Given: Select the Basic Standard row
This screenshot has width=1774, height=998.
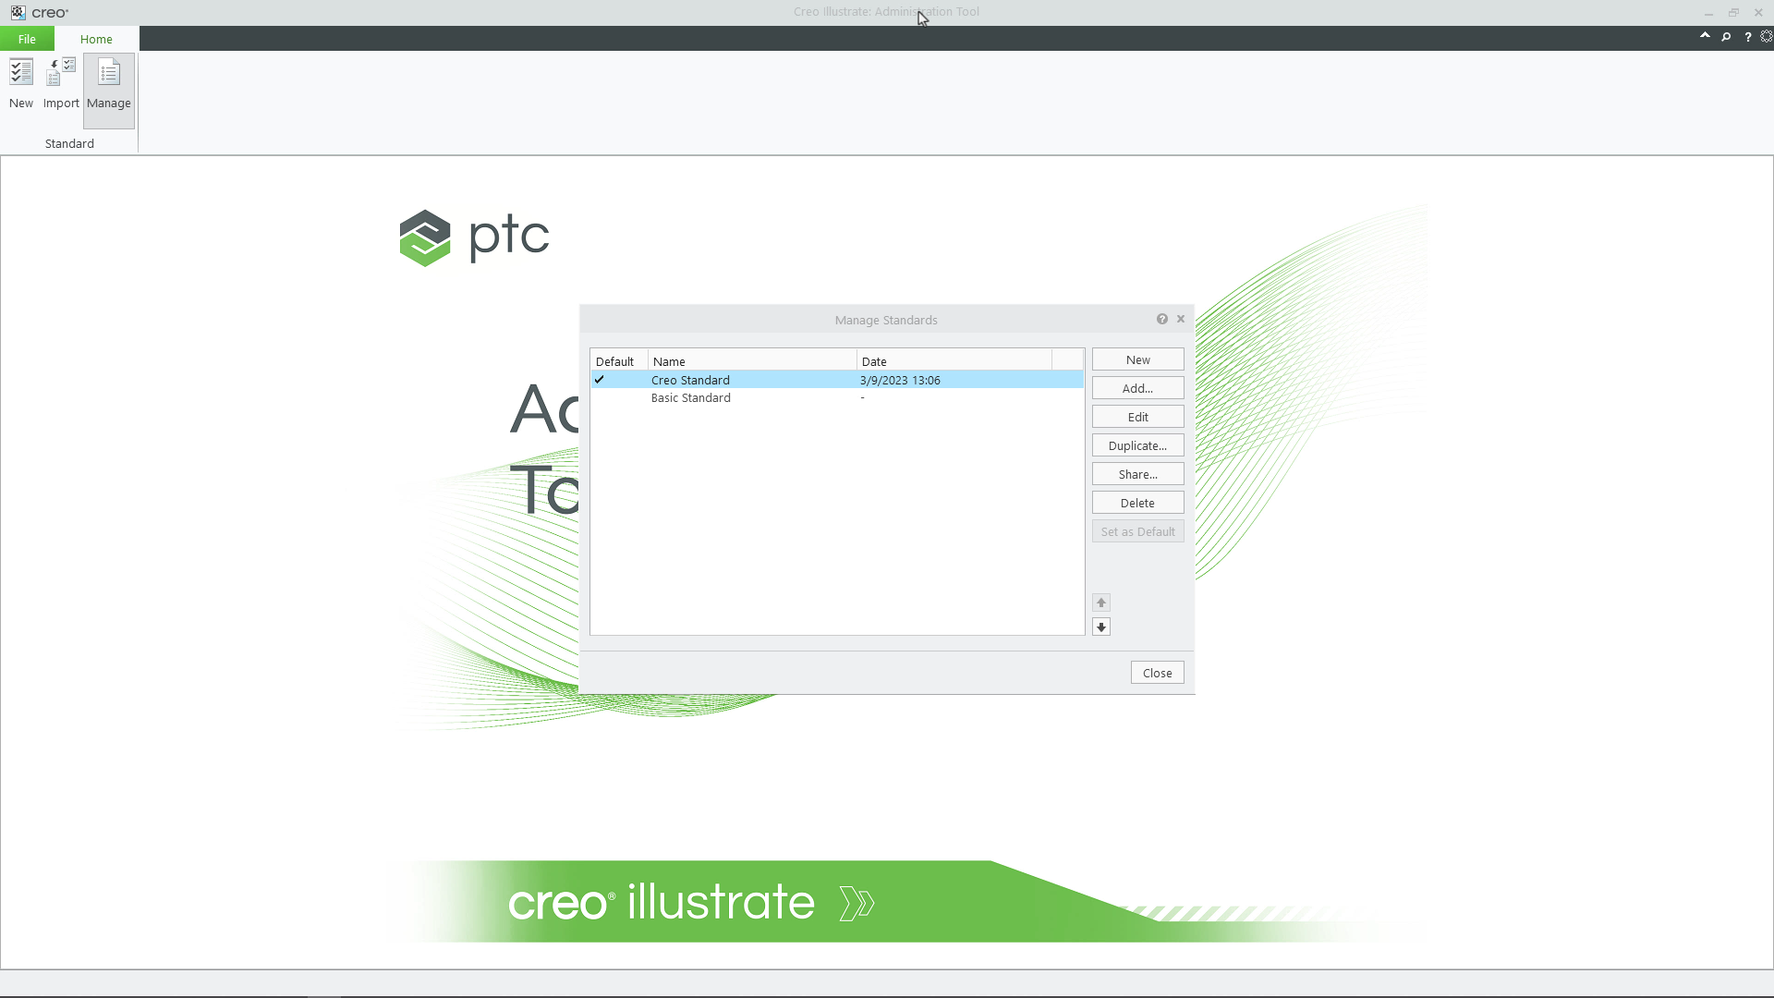Looking at the screenshot, I should point(837,397).
